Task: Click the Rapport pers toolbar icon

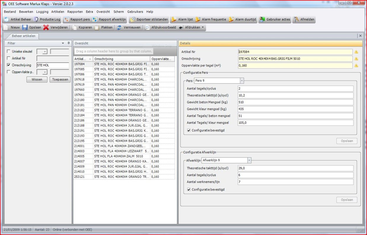Action: point(67,20)
